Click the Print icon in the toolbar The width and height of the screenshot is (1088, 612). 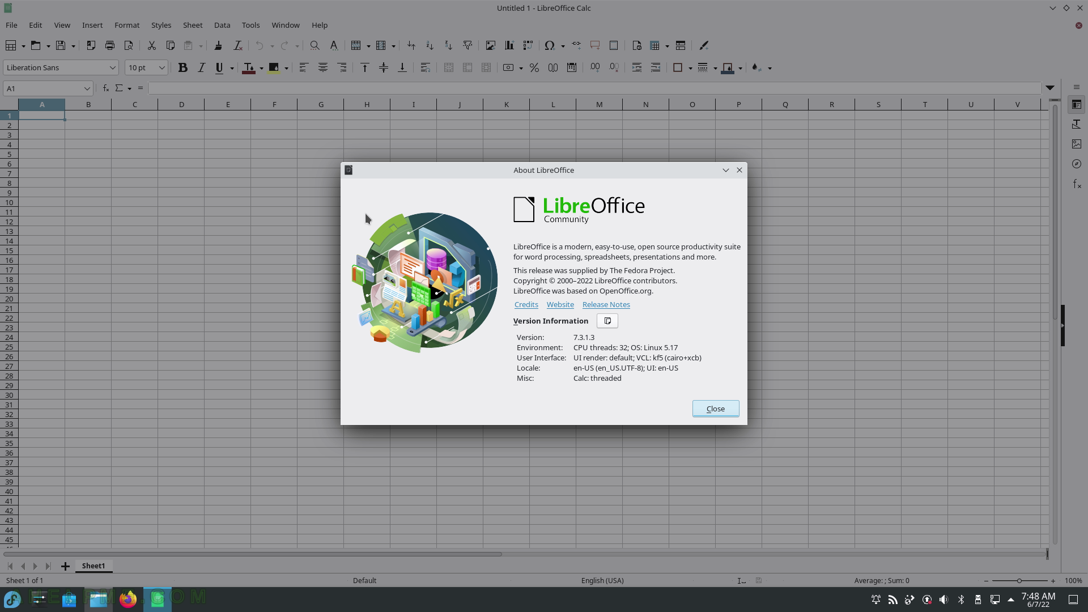click(110, 45)
